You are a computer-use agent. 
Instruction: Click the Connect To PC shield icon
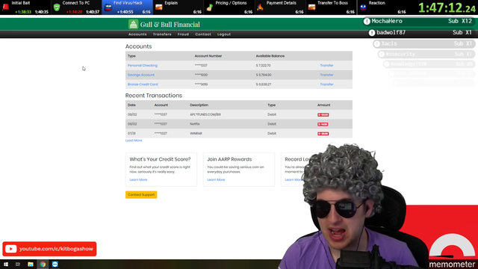click(57, 7)
